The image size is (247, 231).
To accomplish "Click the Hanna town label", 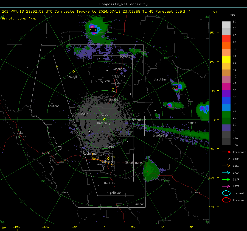I will click(192, 123).
